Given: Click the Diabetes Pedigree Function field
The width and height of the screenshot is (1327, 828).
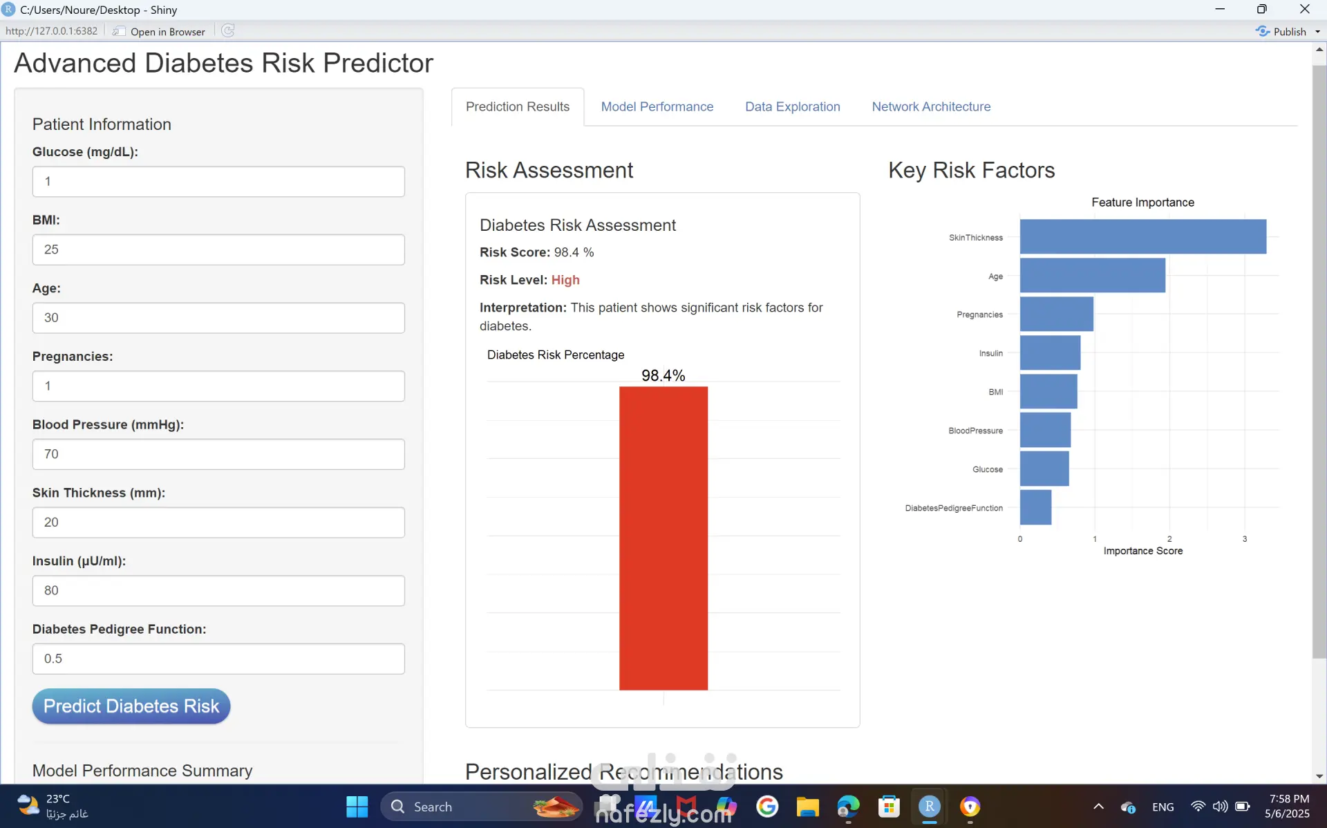Looking at the screenshot, I should (218, 659).
